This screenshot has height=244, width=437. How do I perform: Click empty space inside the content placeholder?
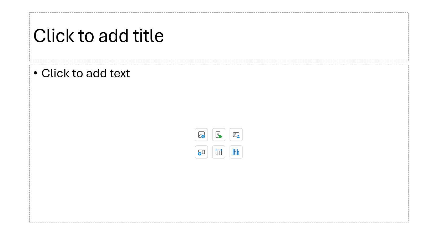click(x=316, y=184)
